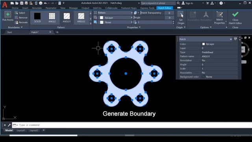
Task: Click the Pick Points hatch tool
Action: click(8, 16)
